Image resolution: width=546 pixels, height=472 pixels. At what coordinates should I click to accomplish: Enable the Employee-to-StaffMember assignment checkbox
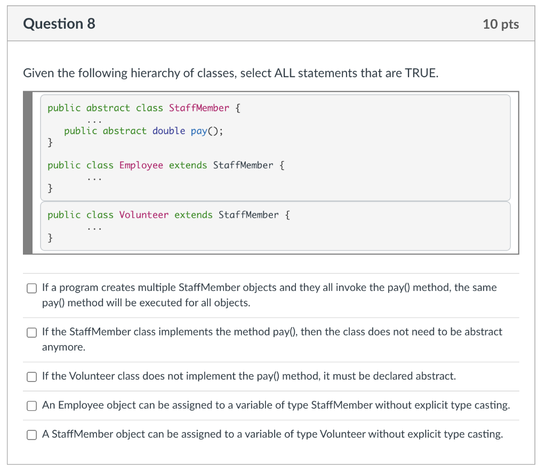pyautogui.click(x=33, y=405)
